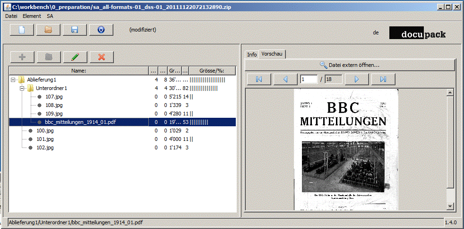Click the version number 1.4.0
This screenshot has width=464, height=229.
[x=451, y=222]
